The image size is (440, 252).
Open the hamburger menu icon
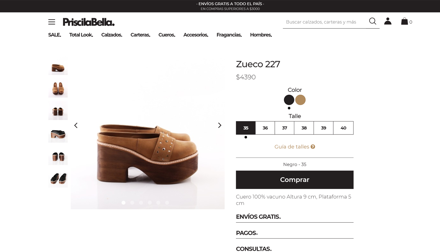tap(52, 22)
